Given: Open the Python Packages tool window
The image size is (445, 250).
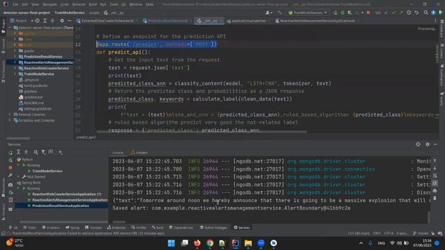Looking at the screenshot, I should (x=213, y=228).
